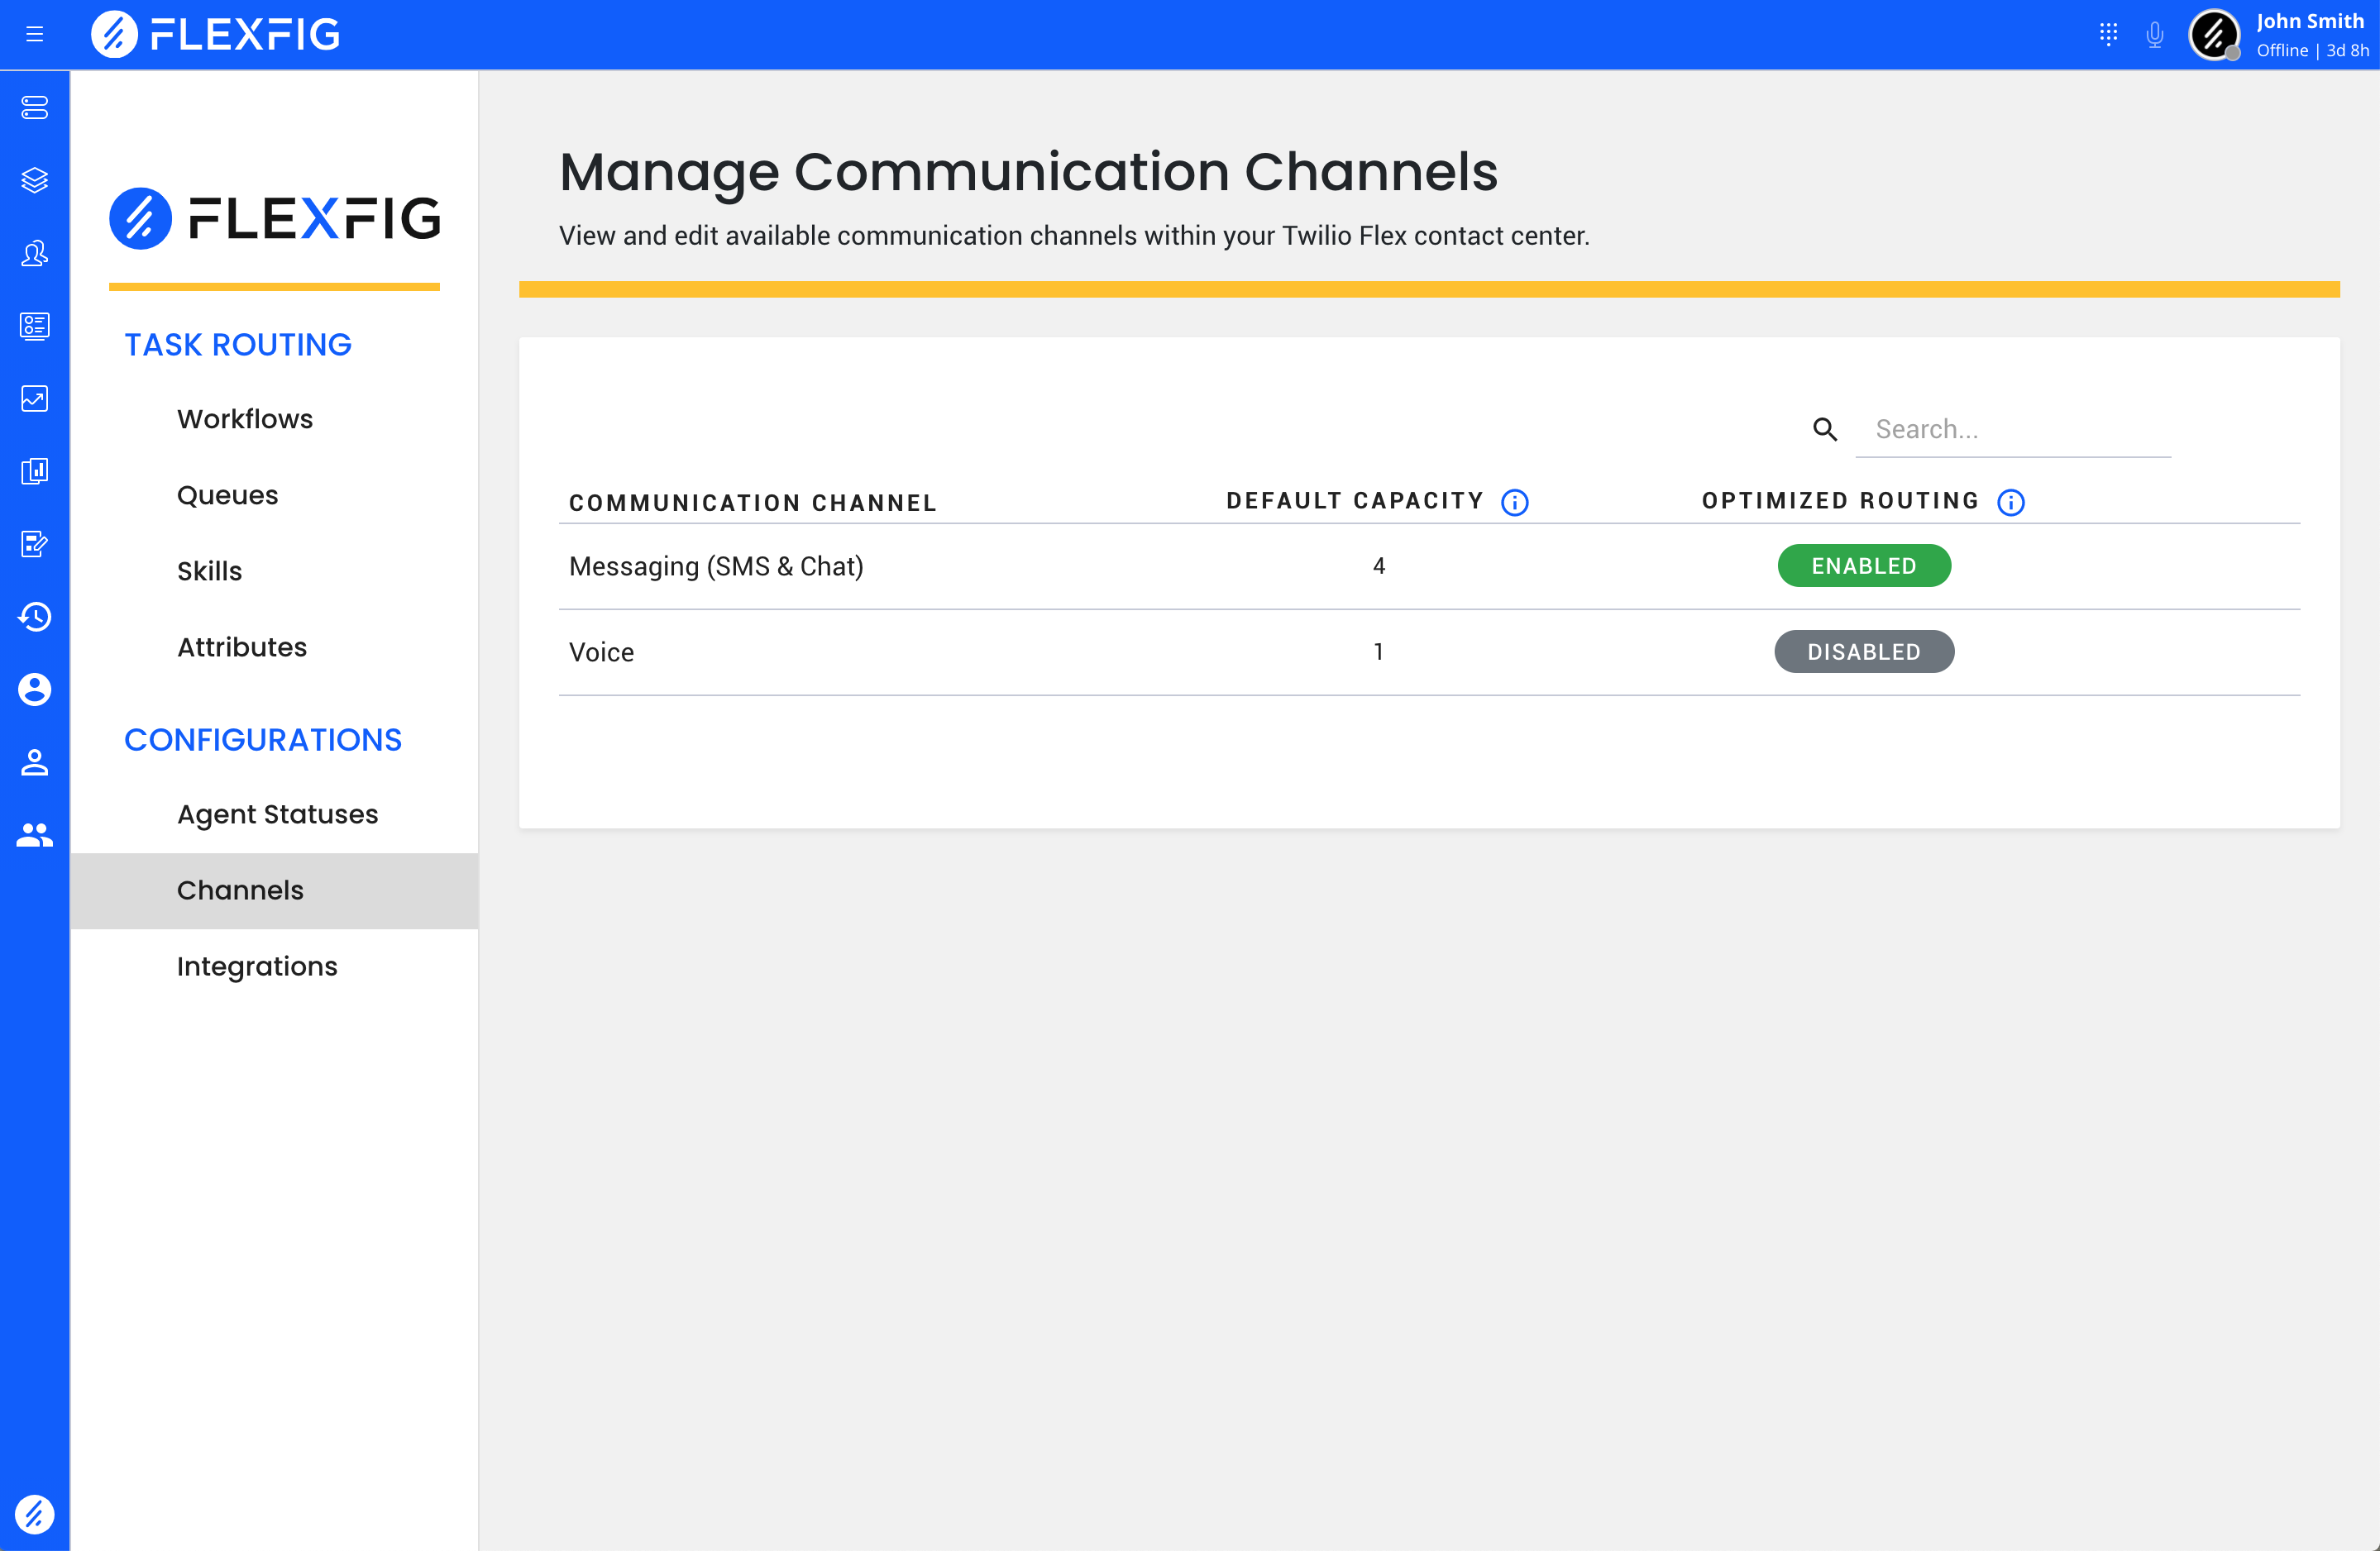Select the Voice channel row name
The width and height of the screenshot is (2380, 1551).
click(602, 653)
